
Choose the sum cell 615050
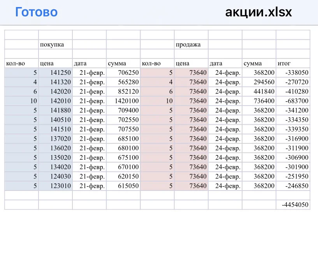[x=123, y=186]
